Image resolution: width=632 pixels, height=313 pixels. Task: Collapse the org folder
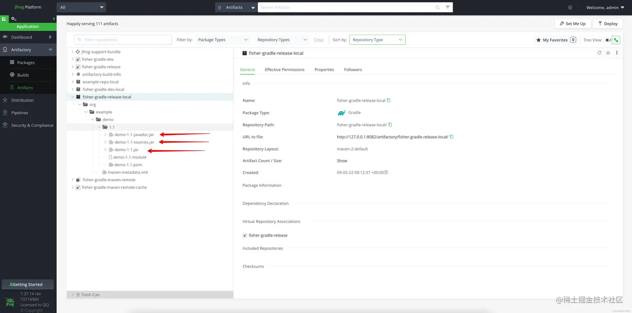[x=79, y=104]
